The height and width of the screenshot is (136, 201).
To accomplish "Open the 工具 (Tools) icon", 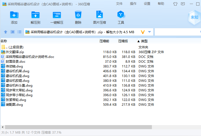I will coord(121,14).
